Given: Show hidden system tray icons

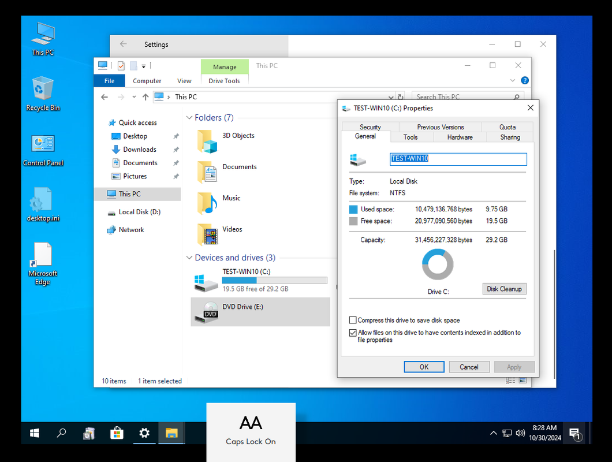Looking at the screenshot, I should click(x=493, y=433).
